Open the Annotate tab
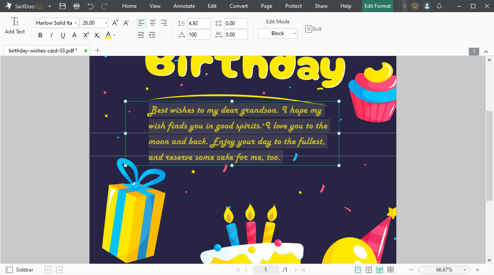The width and height of the screenshot is (494, 275). 184,6
